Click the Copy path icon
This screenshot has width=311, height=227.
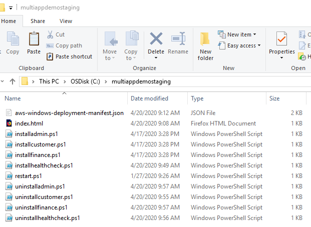(x=50, y=46)
